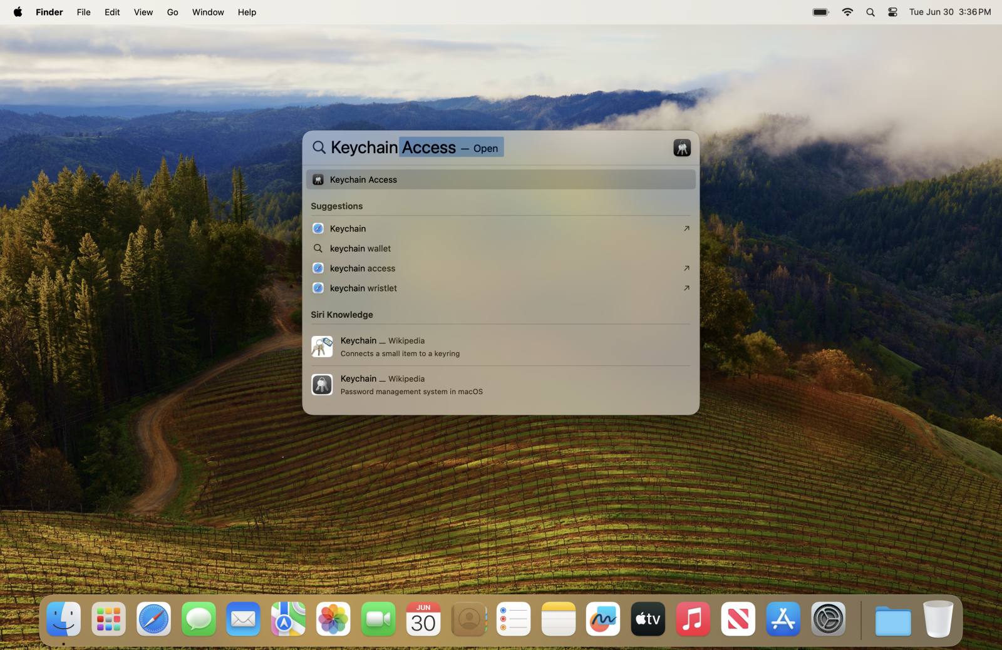Click the keyring thumbnail in Siri Knowledge
The image size is (1002, 650).
322,347
